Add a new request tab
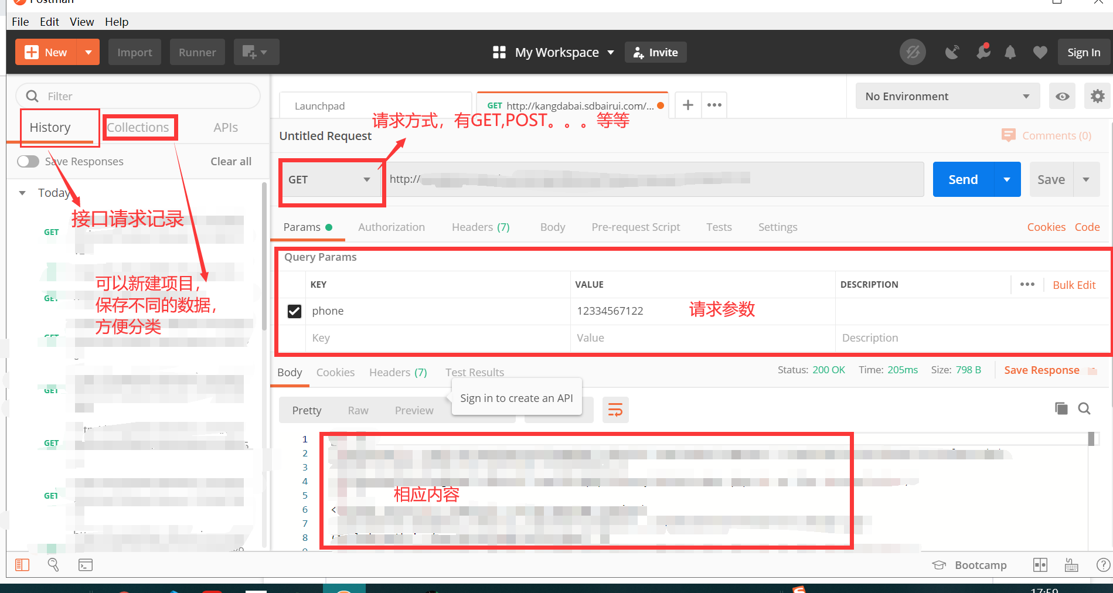 tap(688, 105)
